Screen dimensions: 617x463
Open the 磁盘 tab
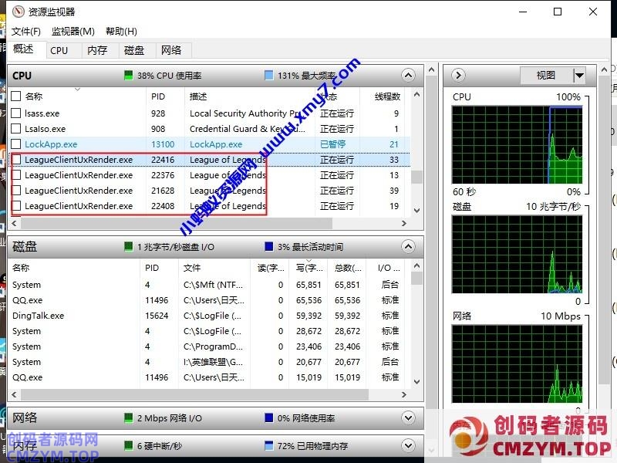pyautogui.click(x=134, y=50)
